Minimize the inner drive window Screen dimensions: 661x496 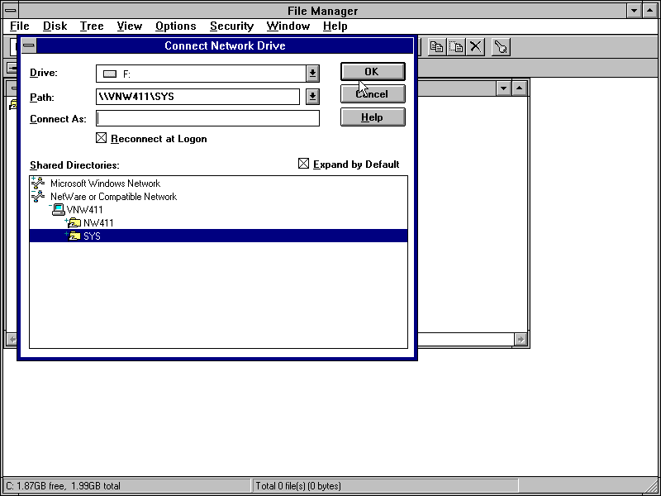click(x=503, y=88)
